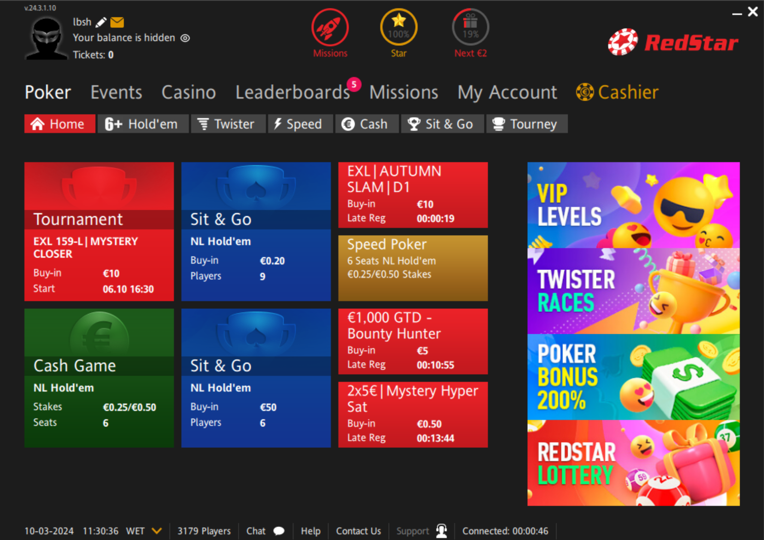Click Contact Us link

pyautogui.click(x=358, y=531)
